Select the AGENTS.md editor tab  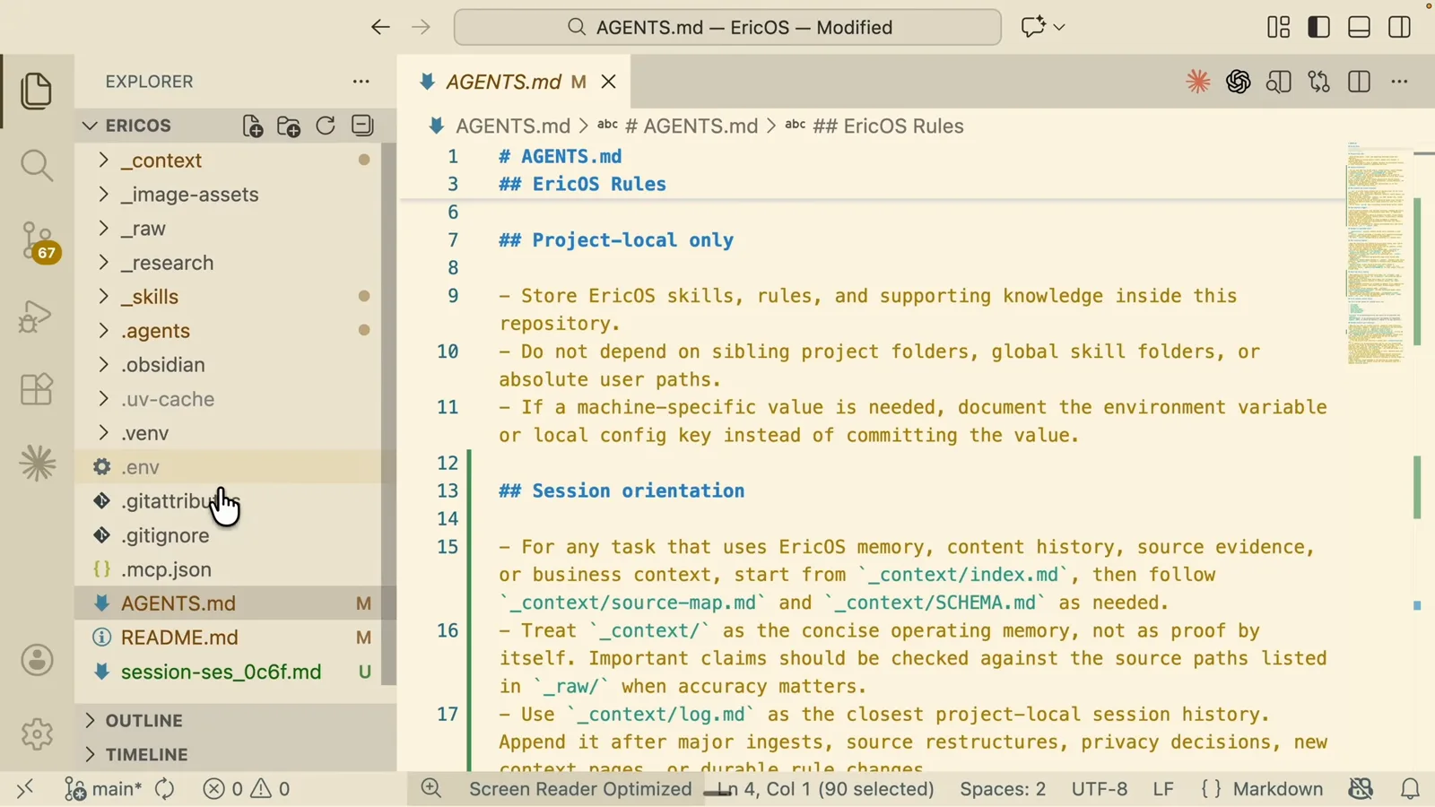(x=513, y=82)
